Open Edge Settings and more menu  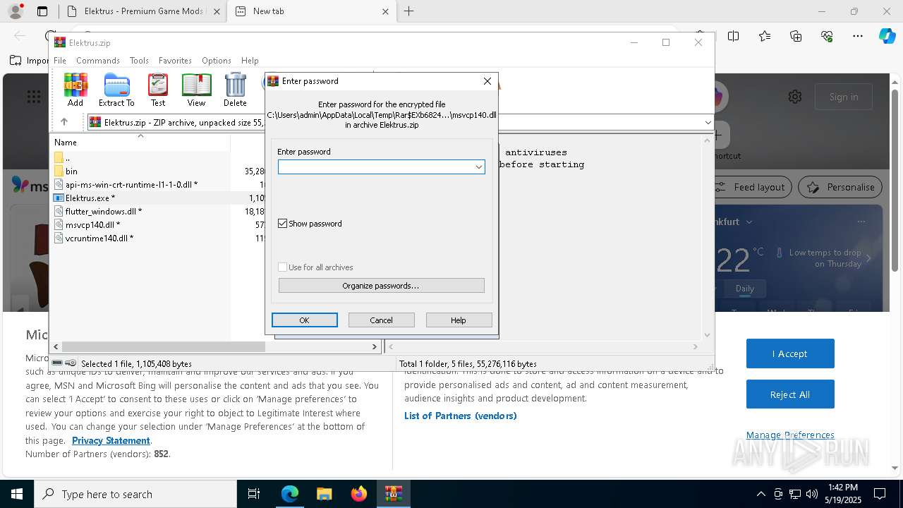pos(858,36)
